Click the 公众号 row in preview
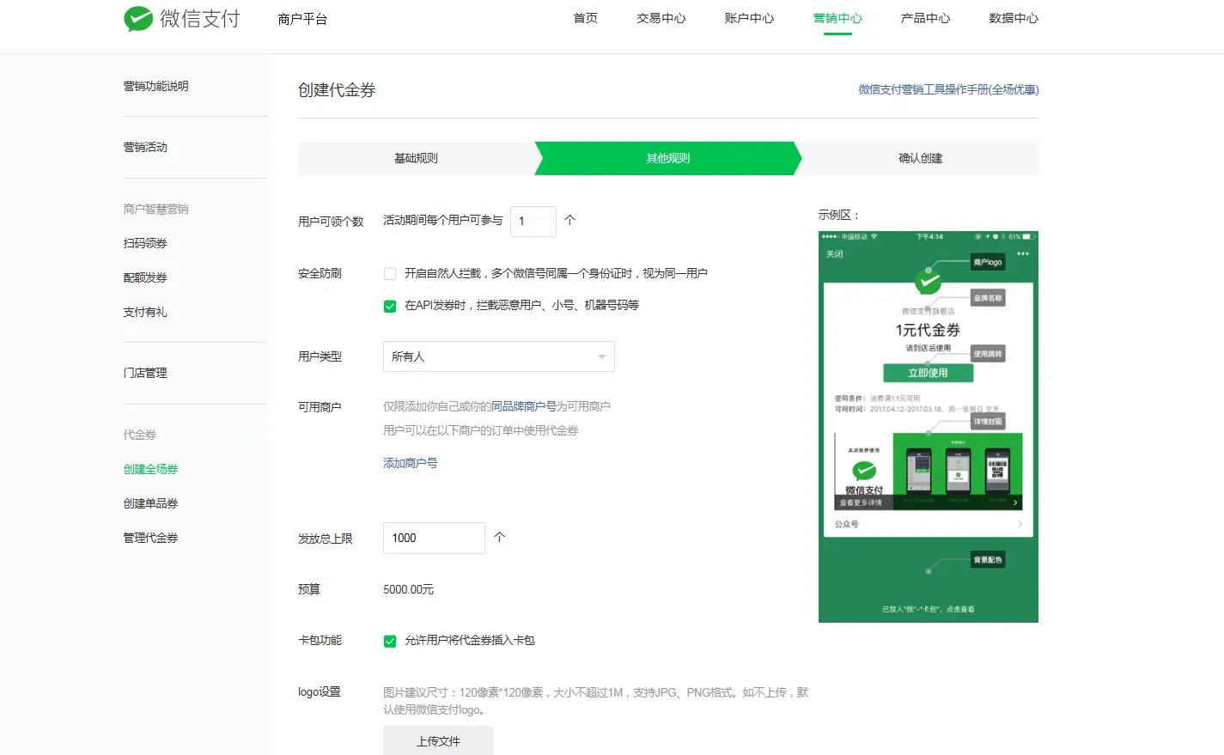1224x755 pixels. (x=929, y=524)
